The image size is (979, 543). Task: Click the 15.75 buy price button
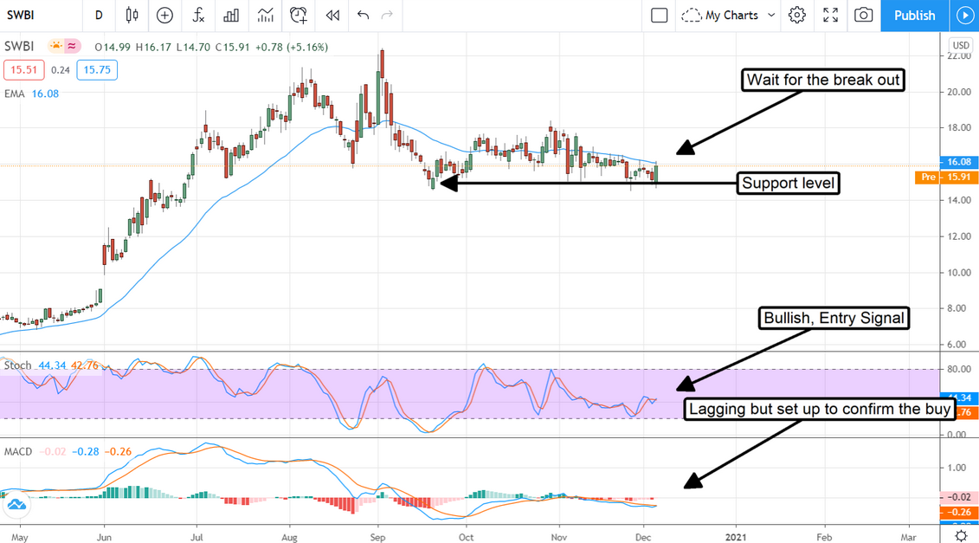[97, 70]
